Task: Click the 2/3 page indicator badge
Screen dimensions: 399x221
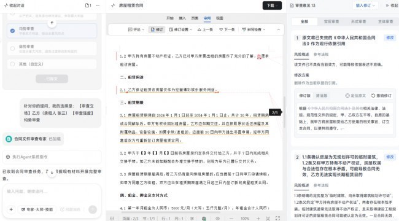Action: click(x=275, y=112)
